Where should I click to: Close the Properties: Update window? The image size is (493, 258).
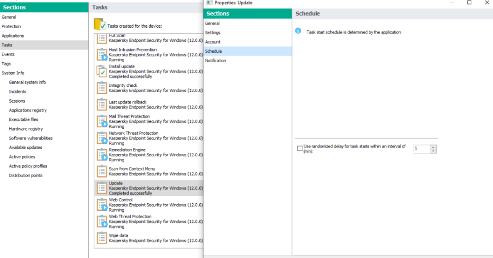[x=487, y=2]
